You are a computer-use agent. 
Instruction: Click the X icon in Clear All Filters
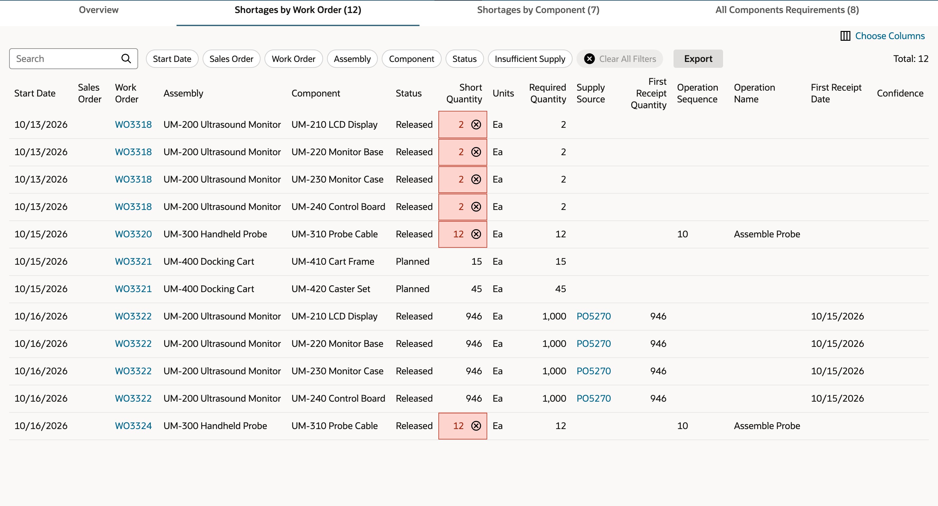pos(589,59)
